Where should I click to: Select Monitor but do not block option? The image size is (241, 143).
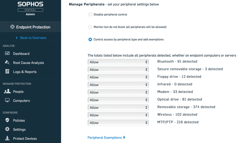click(90, 27)
